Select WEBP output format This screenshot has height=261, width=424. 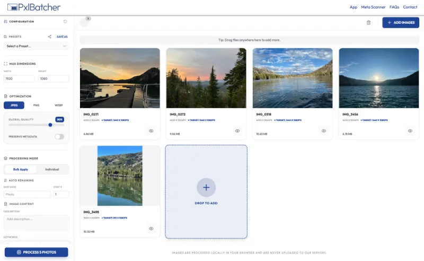[x=59, y=105]
